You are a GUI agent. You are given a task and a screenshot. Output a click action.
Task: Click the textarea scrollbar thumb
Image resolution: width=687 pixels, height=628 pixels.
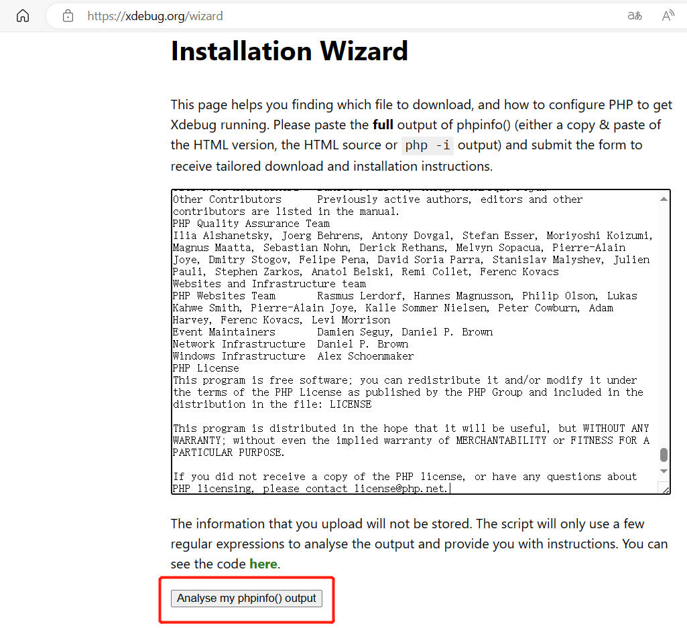click(x=664, y=455)
